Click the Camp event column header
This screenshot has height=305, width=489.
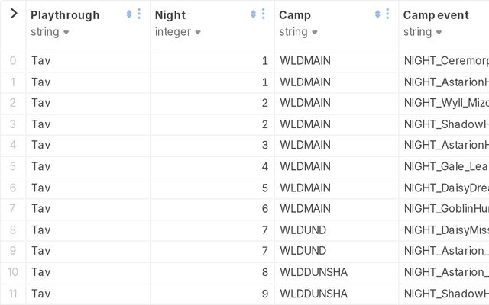click(x=436, y=15)
